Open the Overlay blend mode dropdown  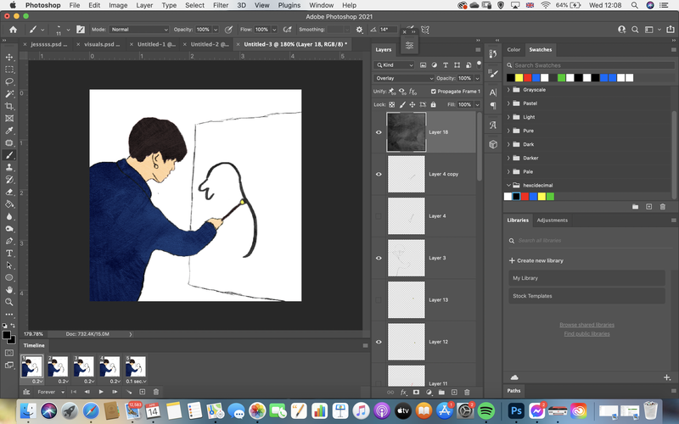[x=404, y=78]
